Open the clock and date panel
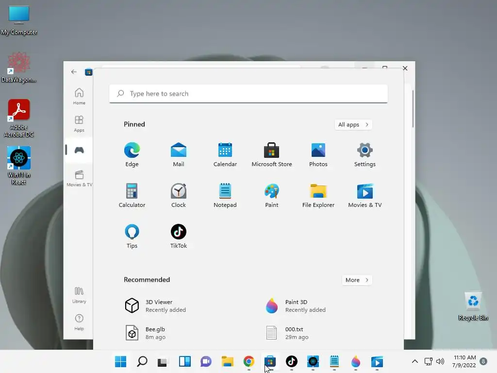The image size is (497, 373). [464, 361]
